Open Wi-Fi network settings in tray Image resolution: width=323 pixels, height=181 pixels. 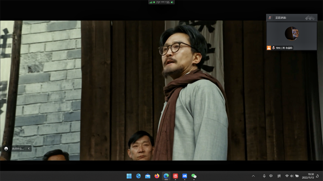pos(287,176)
